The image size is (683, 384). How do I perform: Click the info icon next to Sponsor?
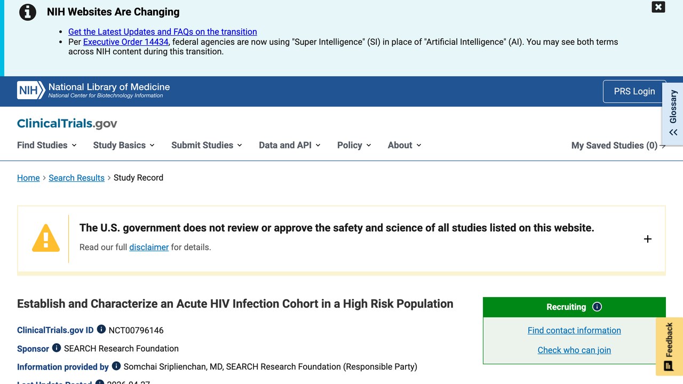pos(57,348)
